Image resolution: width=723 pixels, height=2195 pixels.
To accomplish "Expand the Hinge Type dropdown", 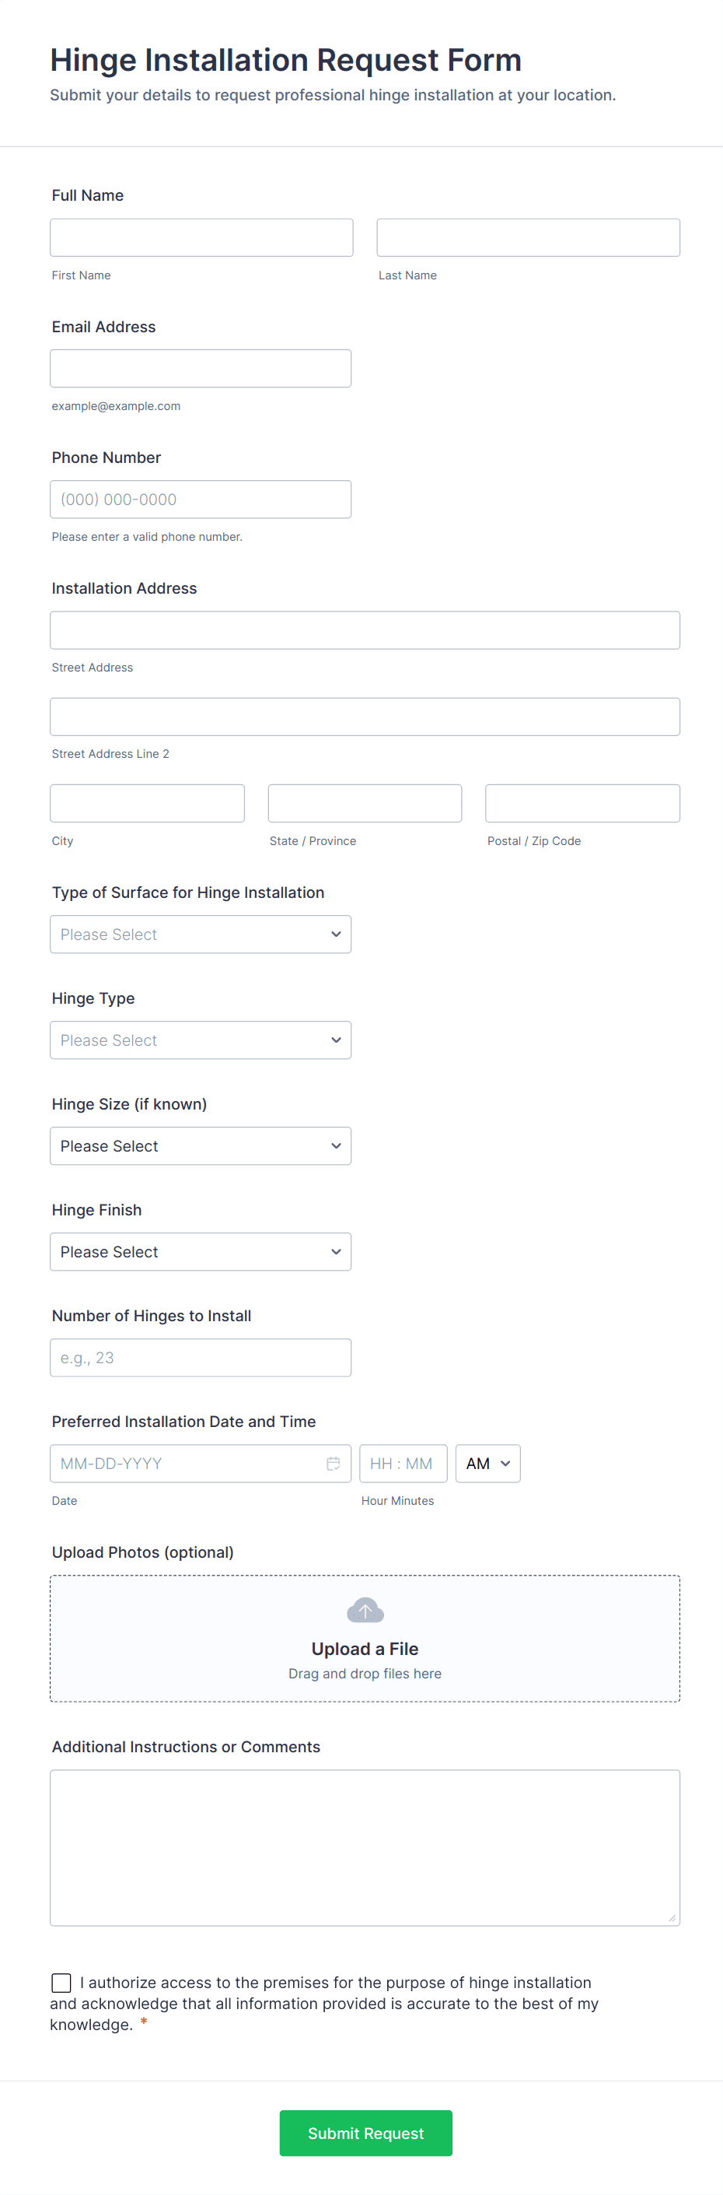I will point(200,1040).
